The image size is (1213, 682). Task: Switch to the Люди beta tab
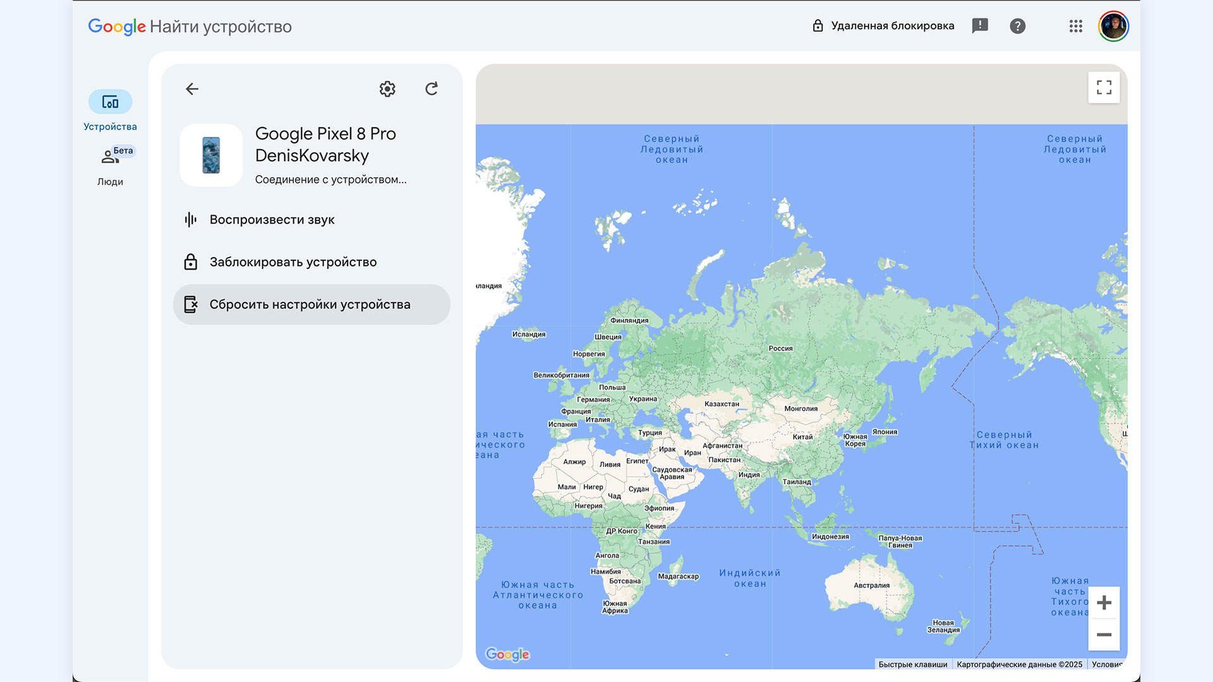pyautogui.click(x=110, y=166)
